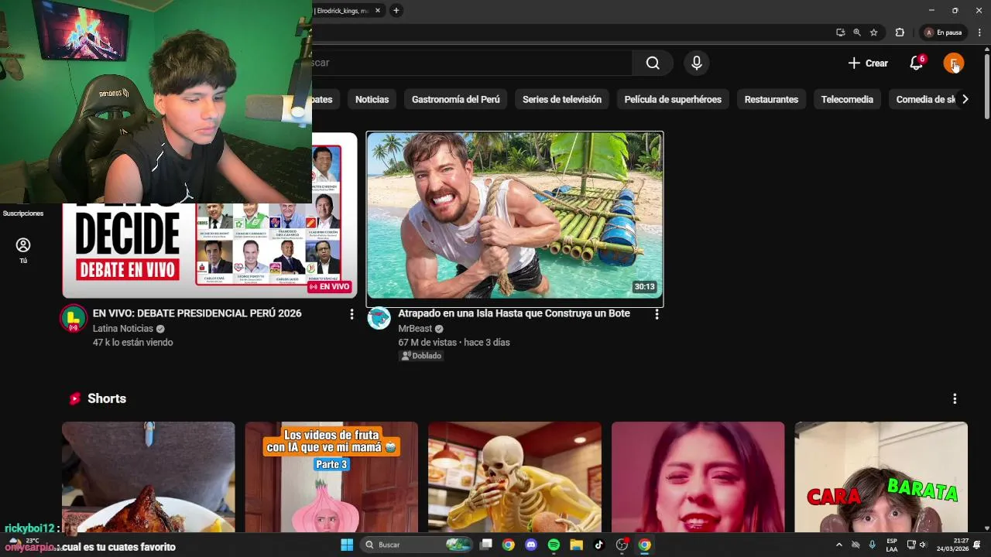Open the Chrome extensions puzzle icon
Viewport: 991px width, 557px height.
tap(900, 32)
